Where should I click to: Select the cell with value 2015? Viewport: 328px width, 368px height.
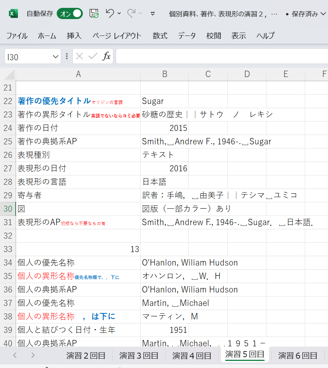tap(165, 128)
